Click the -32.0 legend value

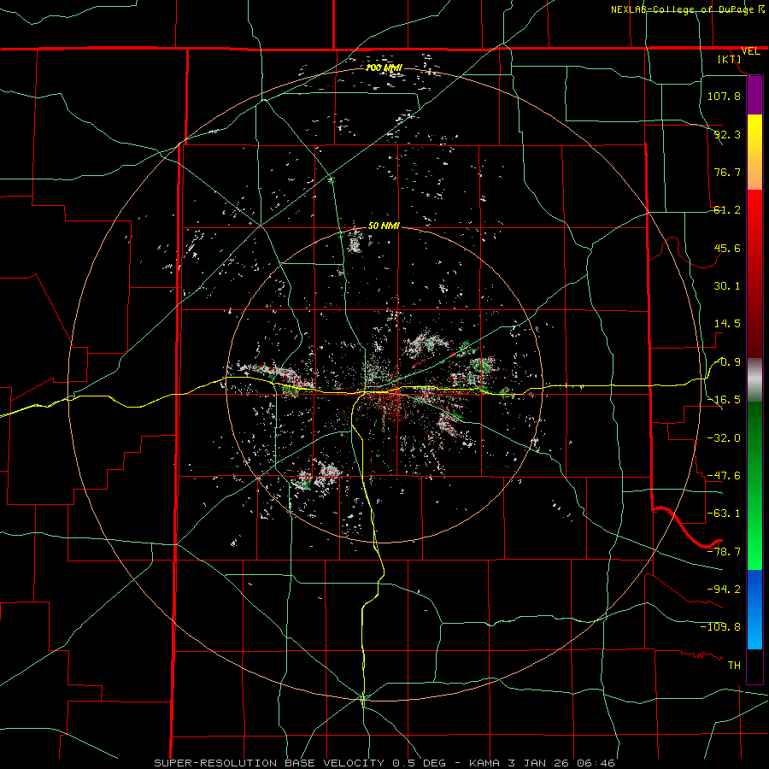pyautogui.click(x=724, y=438)
